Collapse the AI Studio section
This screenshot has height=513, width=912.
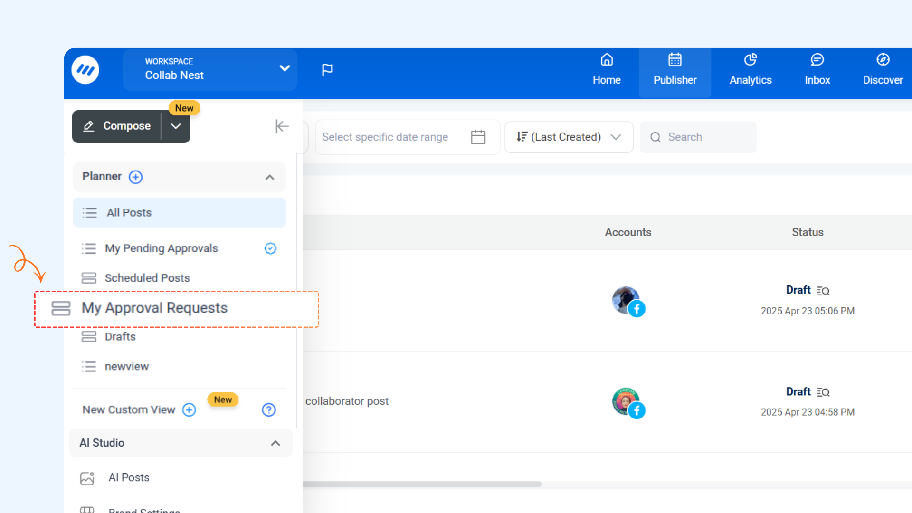pos(275,443)
